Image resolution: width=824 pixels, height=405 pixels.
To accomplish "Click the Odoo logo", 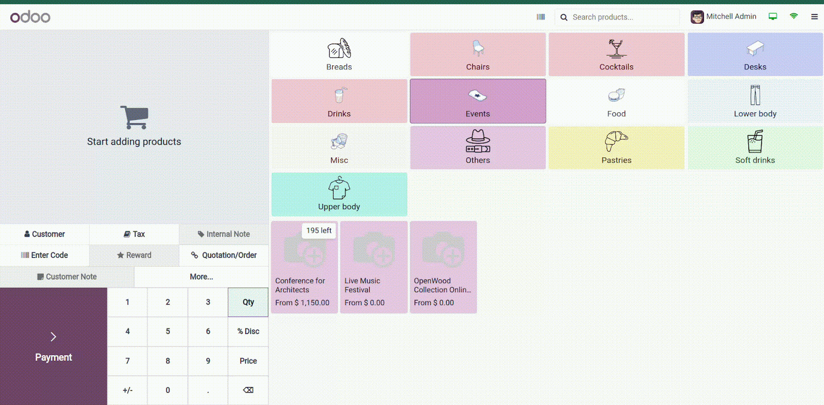I will [x=30, y=17].
